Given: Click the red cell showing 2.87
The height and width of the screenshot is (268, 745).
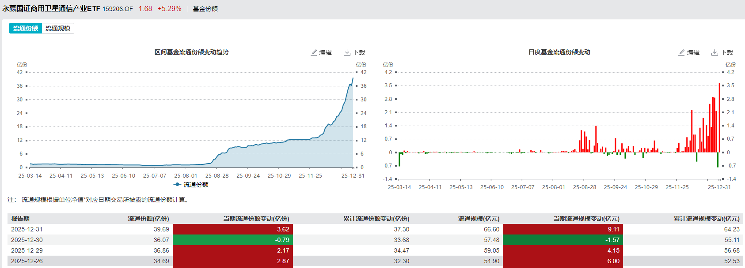Looking at the screenshot, I should (x=233, y=261).
